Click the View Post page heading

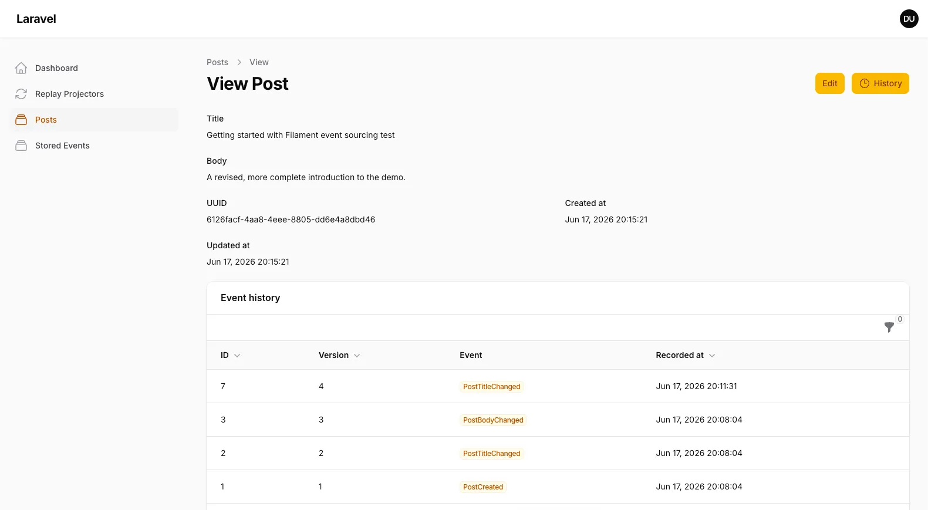click(x=248, y=84)
